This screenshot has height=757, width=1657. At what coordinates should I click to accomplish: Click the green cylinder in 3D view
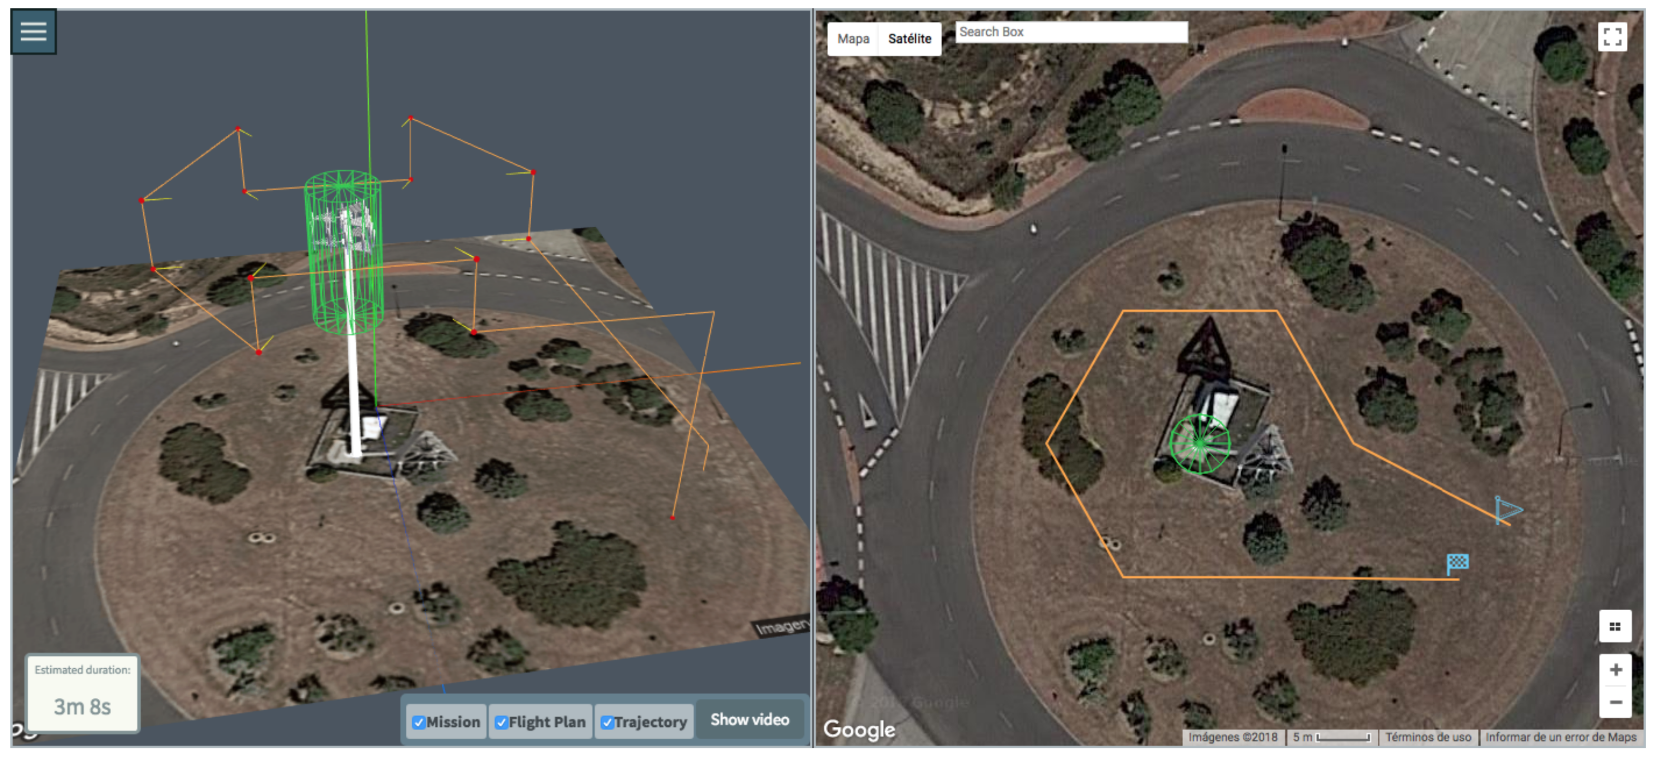click(345, 251)
